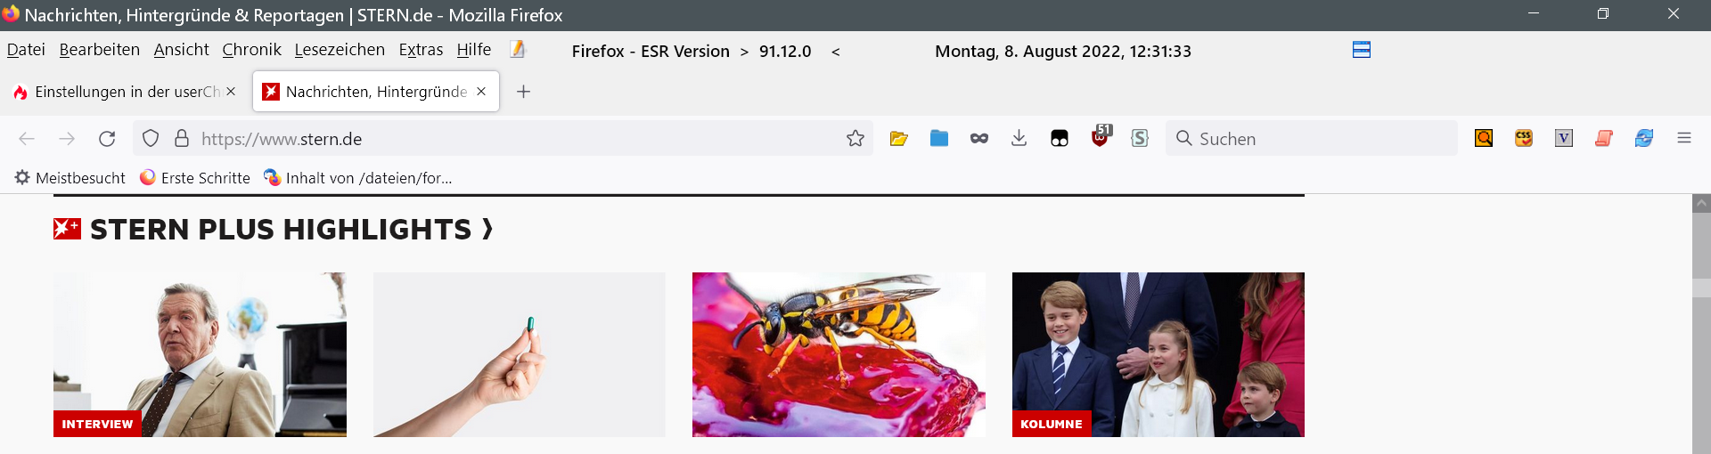Screen dimensions: 1711x454
Task: Click the tracking protection shield icon
Action: (151, 138)
